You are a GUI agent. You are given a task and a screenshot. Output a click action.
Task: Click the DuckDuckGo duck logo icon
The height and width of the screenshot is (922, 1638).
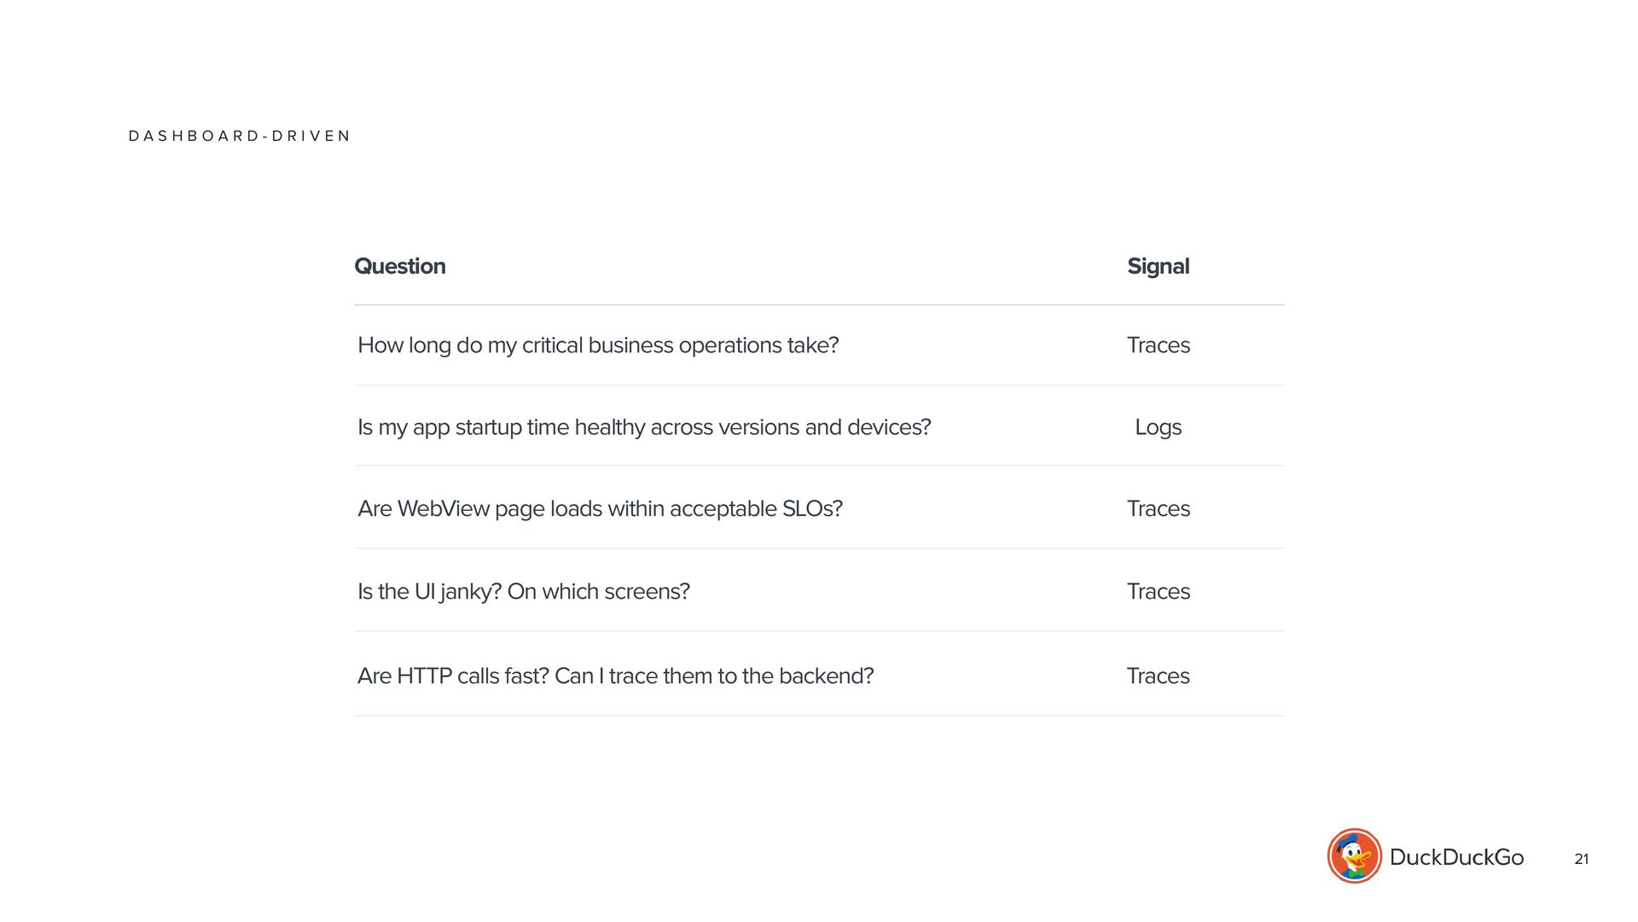coord(1354,855)
